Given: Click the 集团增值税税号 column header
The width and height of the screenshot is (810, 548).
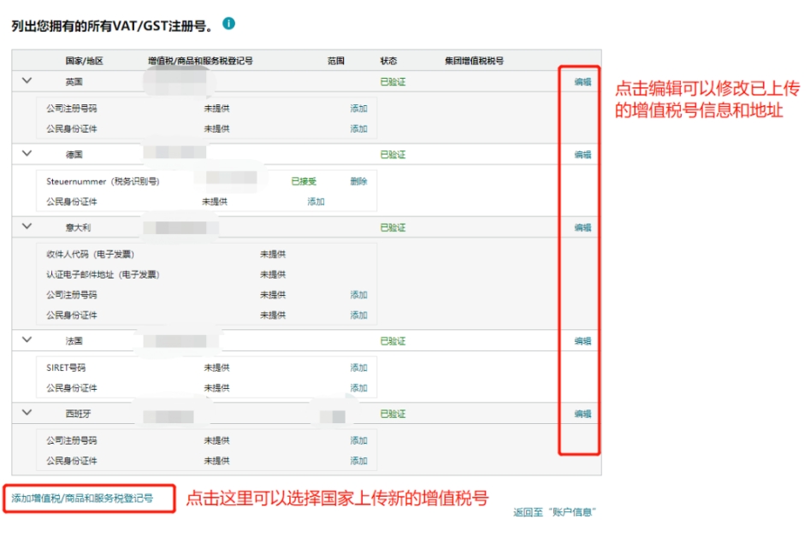Looking at the screenshot, I should 474,61.
